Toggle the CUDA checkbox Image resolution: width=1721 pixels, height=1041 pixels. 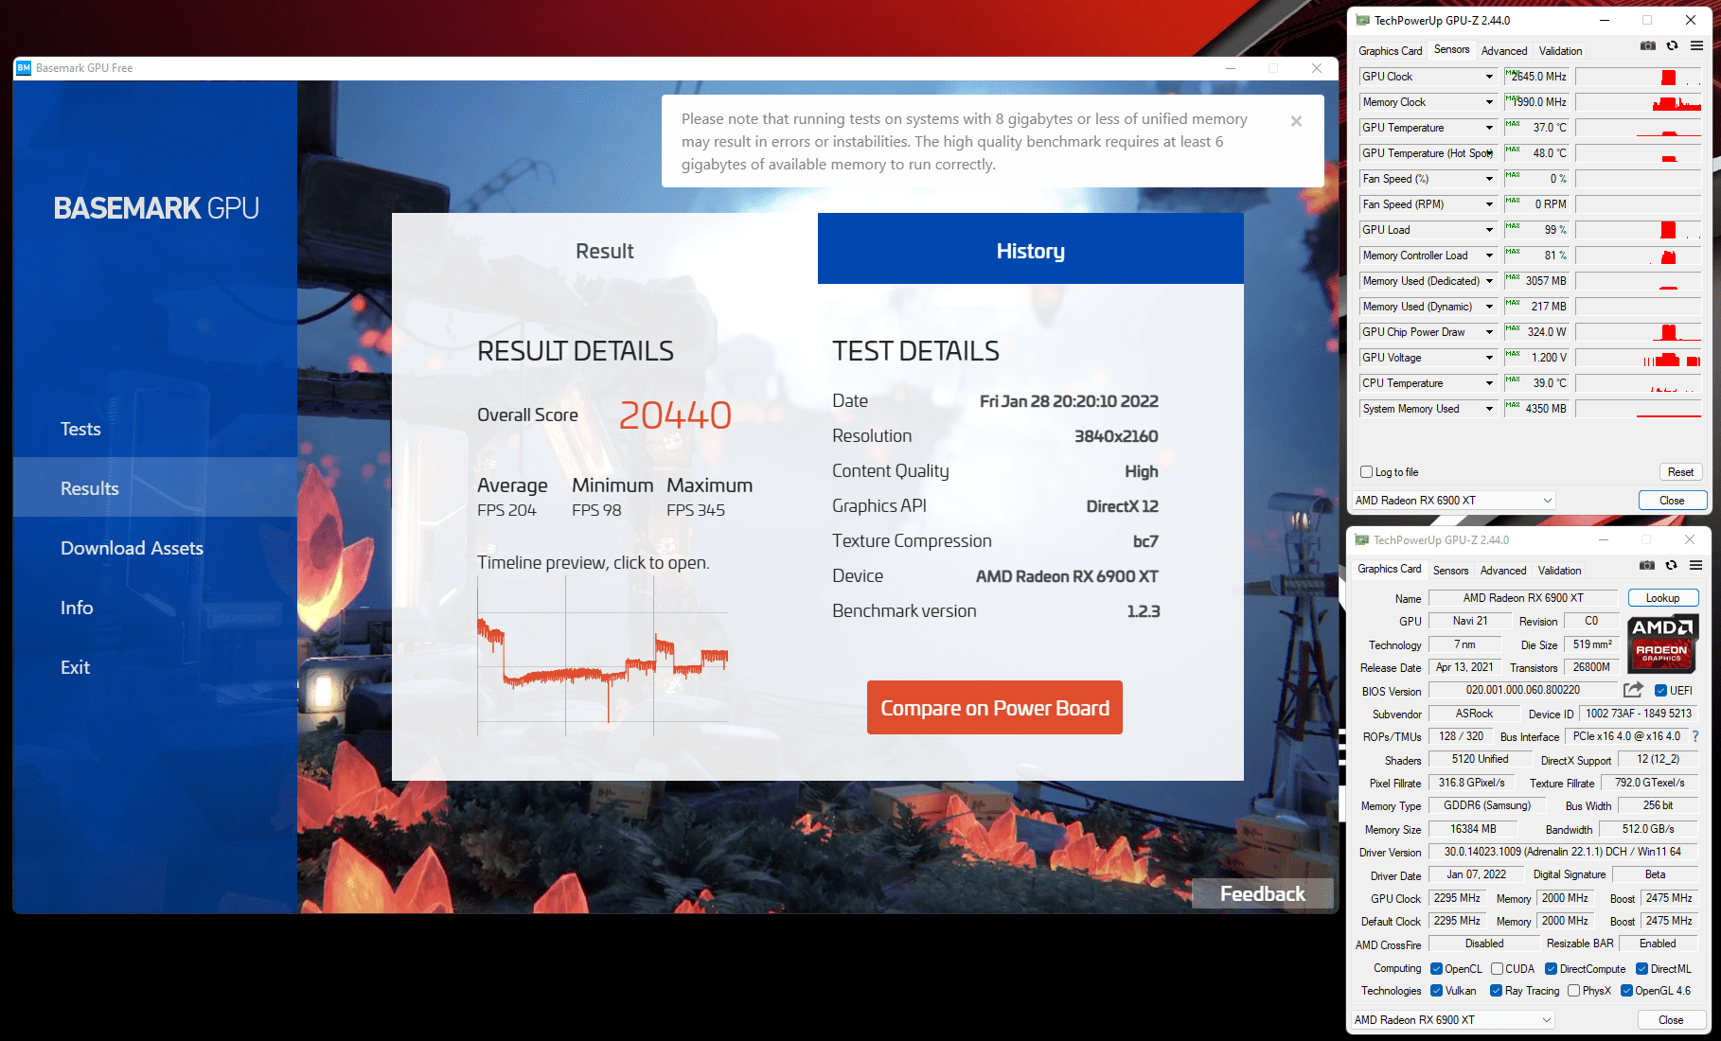point(1497,969)
